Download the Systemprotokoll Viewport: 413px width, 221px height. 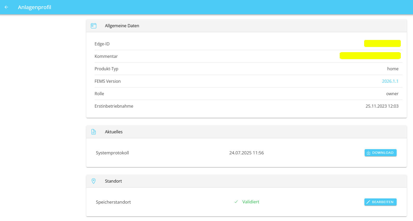381,153
